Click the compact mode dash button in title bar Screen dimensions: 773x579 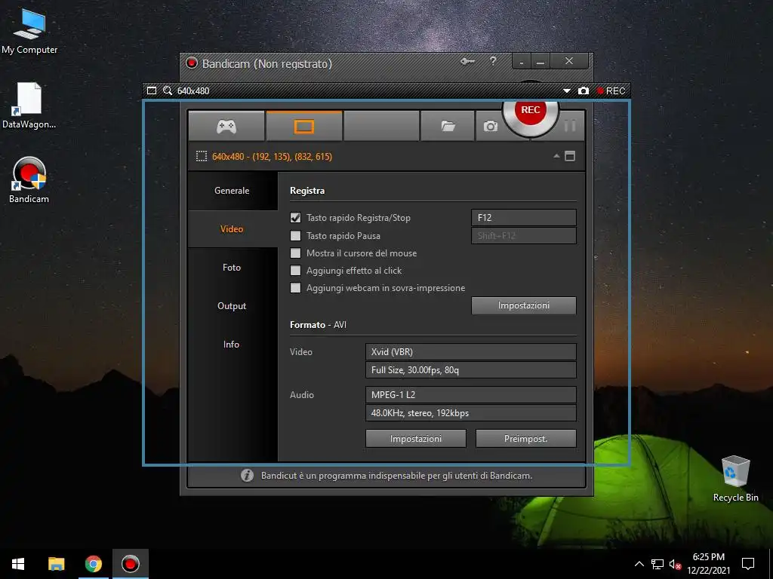522,62
